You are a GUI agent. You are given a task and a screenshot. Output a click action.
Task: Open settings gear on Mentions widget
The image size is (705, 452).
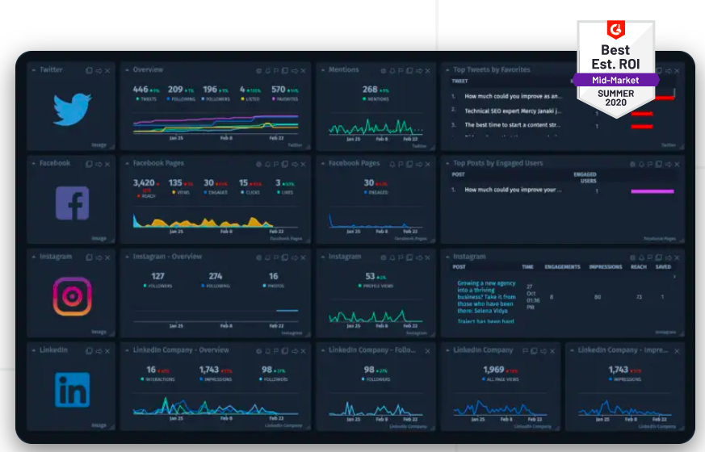(x=384, y=70)
